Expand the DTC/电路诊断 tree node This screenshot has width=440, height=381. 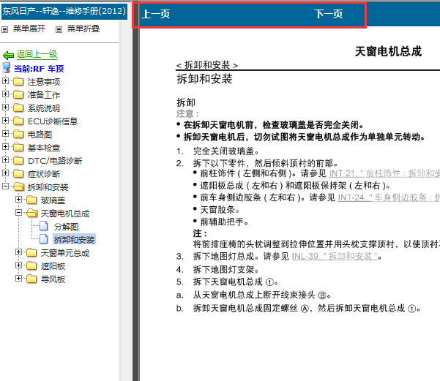(x=5, y=160)
